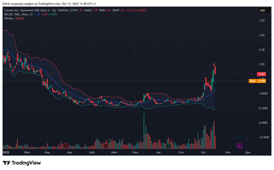The height and width of the screenshot is (170, 274).
Task: Click the 2,50 price axis label
Action: point(262,50)
